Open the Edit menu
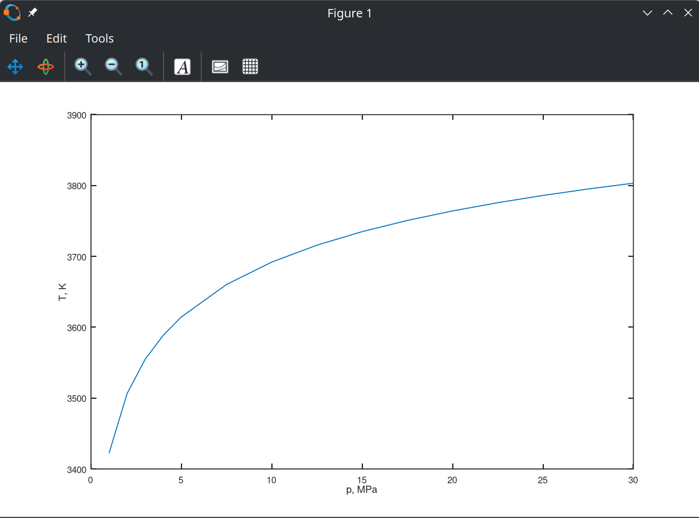699x518 pixels. tap(56, 38)
